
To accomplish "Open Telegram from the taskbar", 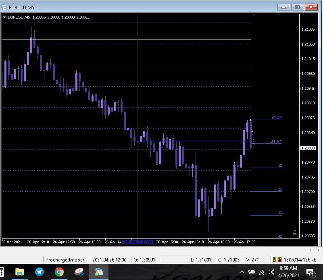I will (40, 272).
